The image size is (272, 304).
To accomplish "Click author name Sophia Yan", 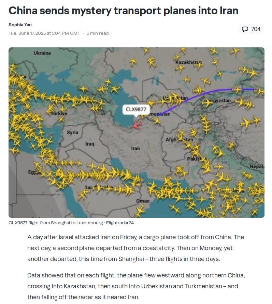I will (x=20, y=25).
